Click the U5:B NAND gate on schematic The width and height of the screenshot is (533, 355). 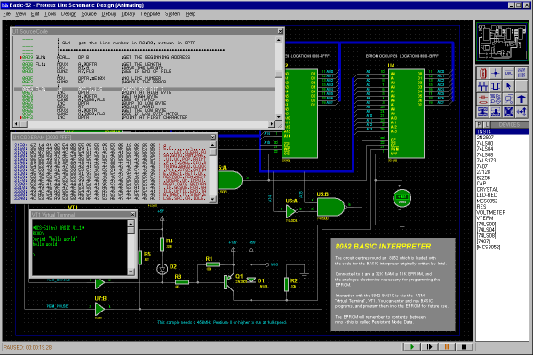point(330,207)
